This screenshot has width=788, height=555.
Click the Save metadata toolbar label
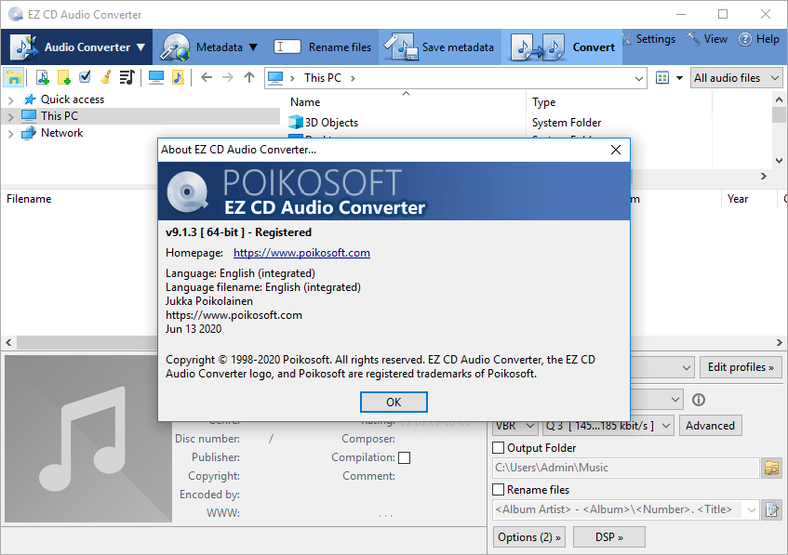[458, 47]
